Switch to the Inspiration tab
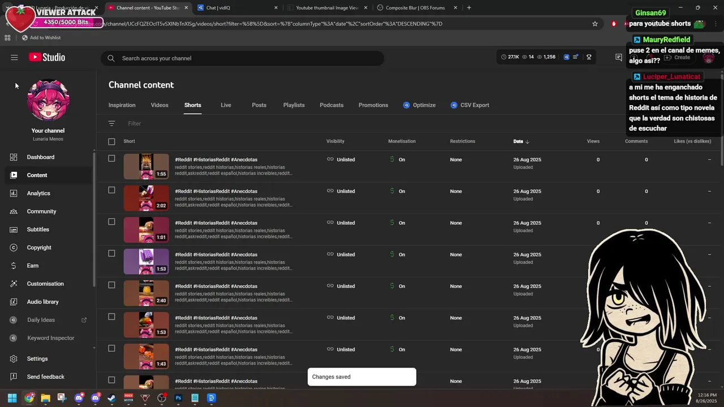The height and width of the screenshot is (407, 724). (x=122, y=105)
